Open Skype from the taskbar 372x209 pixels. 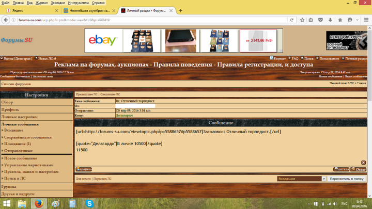89,203
